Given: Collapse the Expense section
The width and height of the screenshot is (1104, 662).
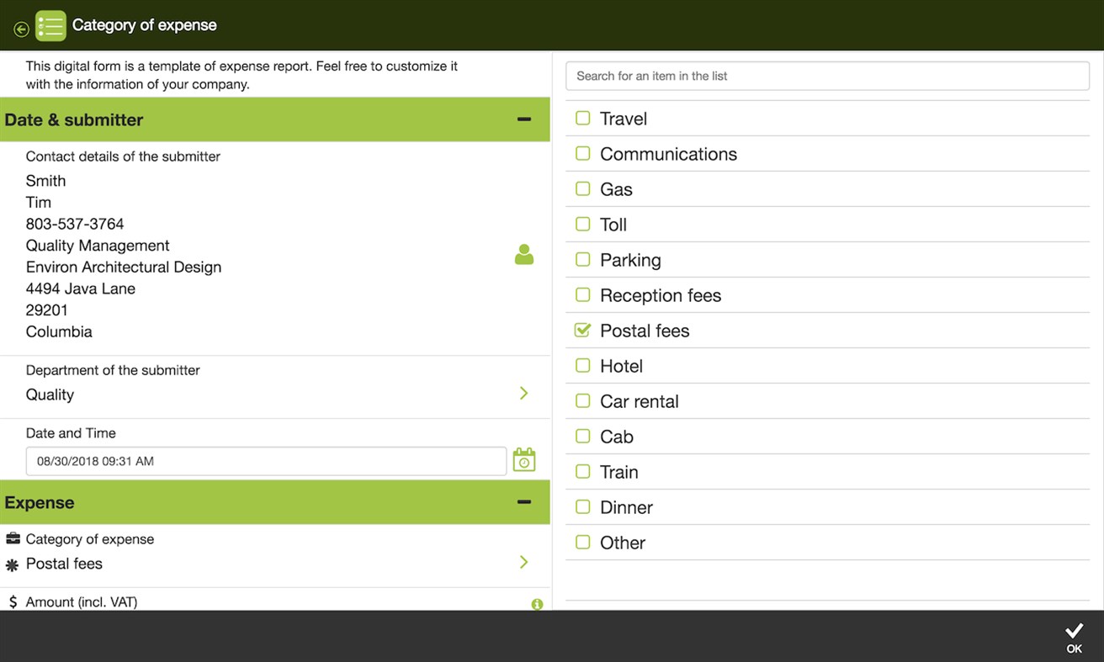Looking at the screenshot, I should pos(526,500).
